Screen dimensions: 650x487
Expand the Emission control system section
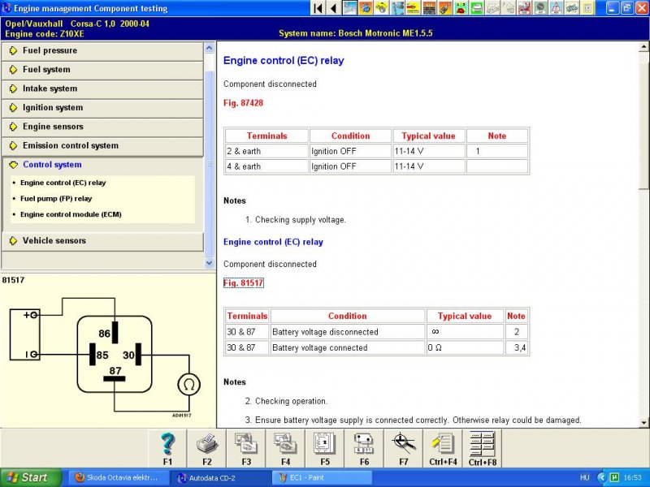click(102, 146)
